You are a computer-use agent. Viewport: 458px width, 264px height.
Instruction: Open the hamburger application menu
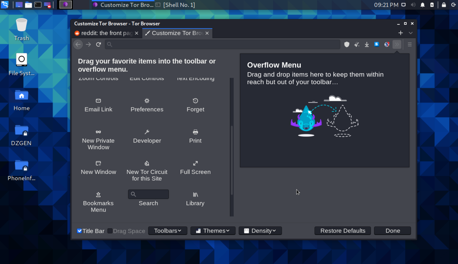tap(410, 45)
